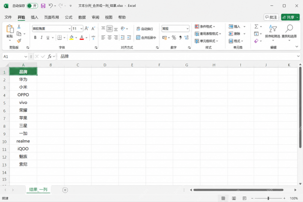This screenshot has width=303, height=202.
Task: Switch to the Formulas tab
Action: pyautogui.click(x=69, y=17)
